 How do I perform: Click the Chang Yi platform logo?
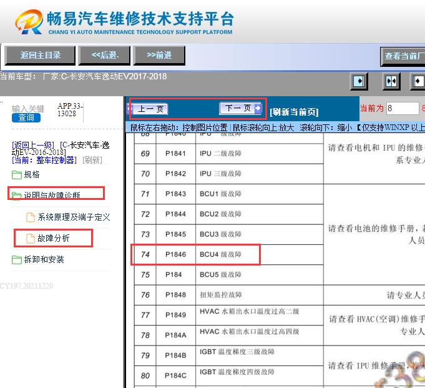(29, 22)
